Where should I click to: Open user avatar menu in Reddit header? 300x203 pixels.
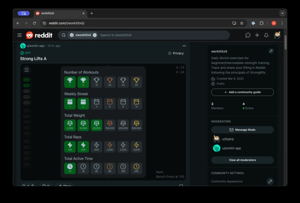tap(277, 35)
